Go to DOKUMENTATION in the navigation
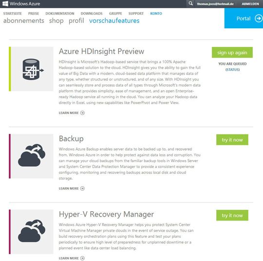 60,14
